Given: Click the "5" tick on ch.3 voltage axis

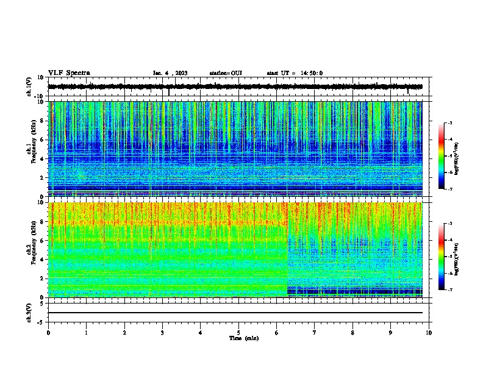Looking at the screenshot, I should pyautogui.click(x=43, y=304).
